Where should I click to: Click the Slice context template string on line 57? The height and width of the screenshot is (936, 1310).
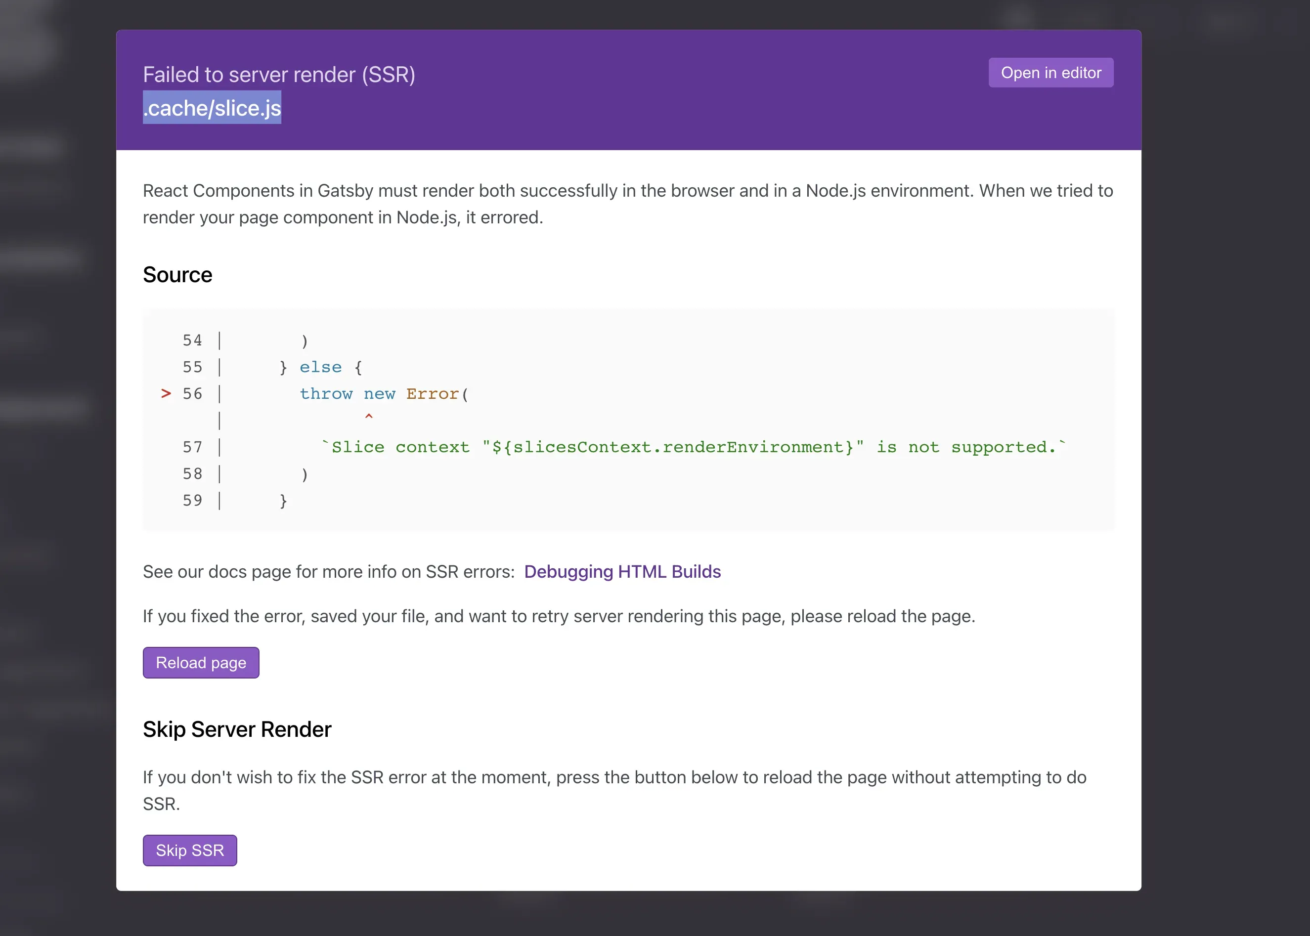[694, 447]
